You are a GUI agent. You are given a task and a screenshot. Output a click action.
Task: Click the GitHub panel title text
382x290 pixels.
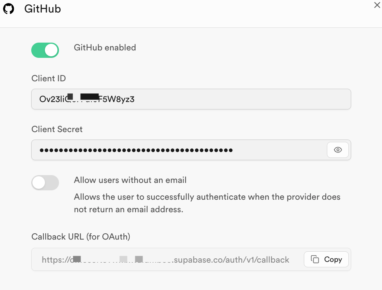(x=43, y=9)
